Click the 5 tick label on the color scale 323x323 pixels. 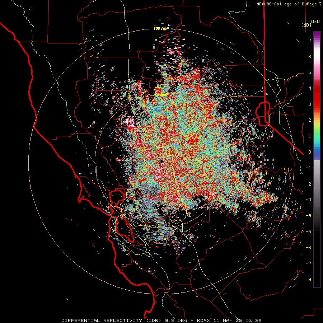coord(310,72)
